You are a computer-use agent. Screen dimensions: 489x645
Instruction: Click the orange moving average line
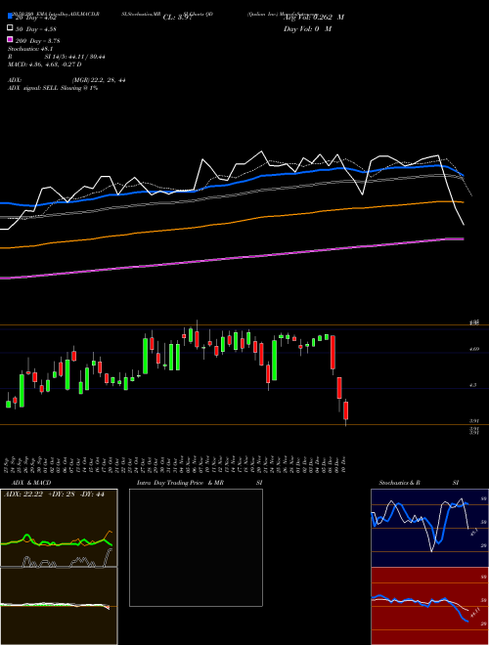point(231,223)
